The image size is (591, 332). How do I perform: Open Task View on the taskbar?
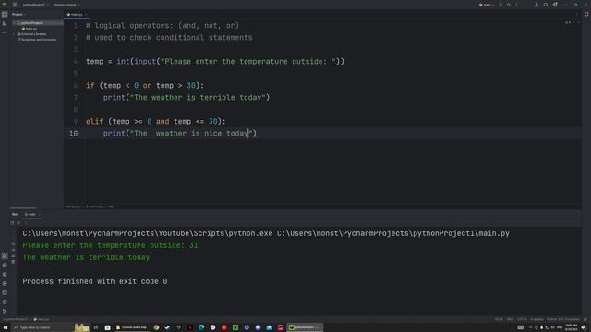click(96, 327)
